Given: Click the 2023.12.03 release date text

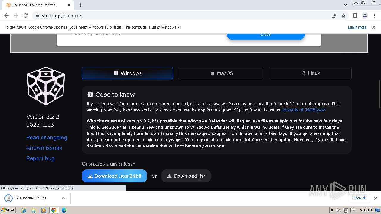Looking at the screenshot, I should (x=40, y=125).
